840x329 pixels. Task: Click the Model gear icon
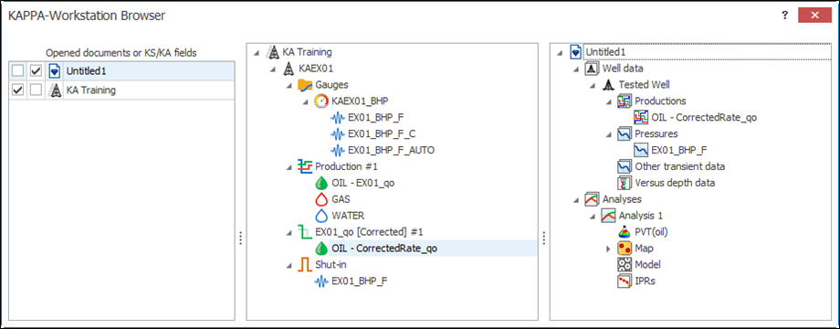pyautogui.click(x=625, y=265)
